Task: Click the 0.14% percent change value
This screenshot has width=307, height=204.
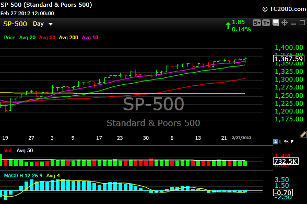Action: click(x=241, y=29)
